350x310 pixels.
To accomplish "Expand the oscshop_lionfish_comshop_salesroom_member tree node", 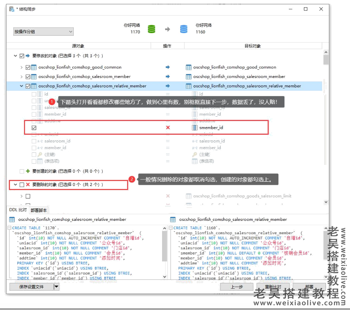I will pyautogui.click(x=22, y=77).
